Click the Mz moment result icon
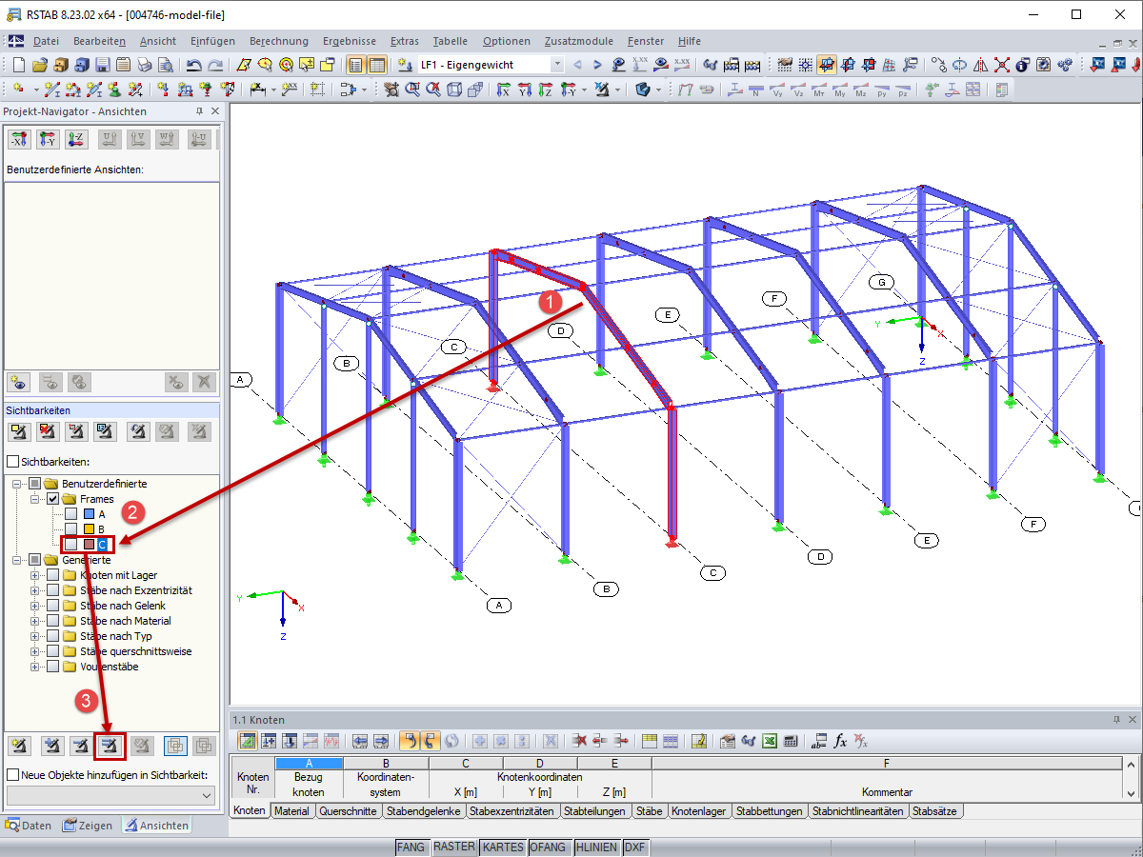Image resolution: width=1143 pixels, height=857 pixels. click(860, 90)
